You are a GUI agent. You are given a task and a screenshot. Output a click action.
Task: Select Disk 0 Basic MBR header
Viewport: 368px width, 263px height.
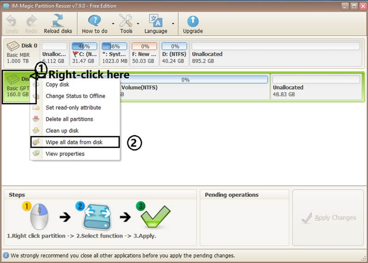(x=22, y=53)
